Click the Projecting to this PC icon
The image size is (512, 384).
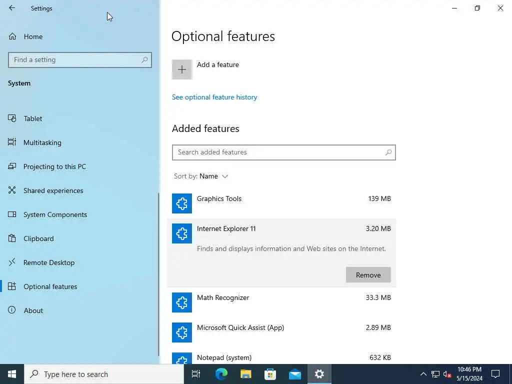[x=12, y=166]
